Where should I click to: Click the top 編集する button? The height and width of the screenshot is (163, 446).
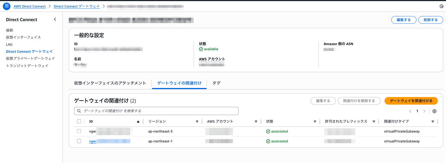pyautogui.click(x=404, y=20)
